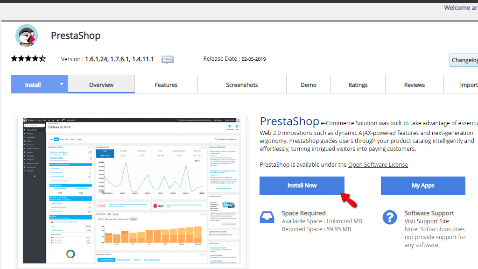
Task: Open the Features tab
Action: point(166,85)
